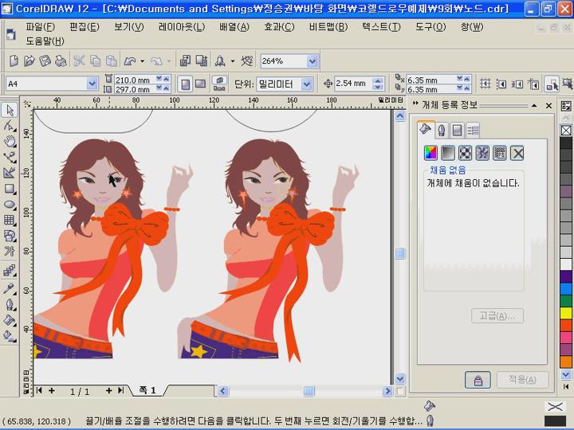Image resolution: width=574 pixels, height=430 pixels.
Task: Open the 편집(E) menu
Action: 85,27
